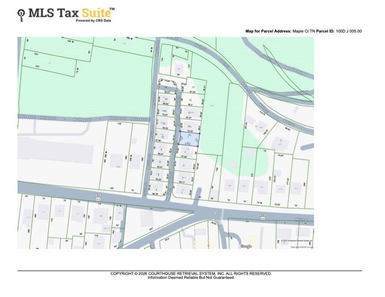Select 'Information Deemed Reliable But Not Guaranteed.' text

coord(191,278)
